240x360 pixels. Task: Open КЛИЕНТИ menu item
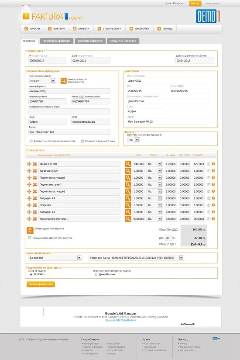tap(81, 29)
